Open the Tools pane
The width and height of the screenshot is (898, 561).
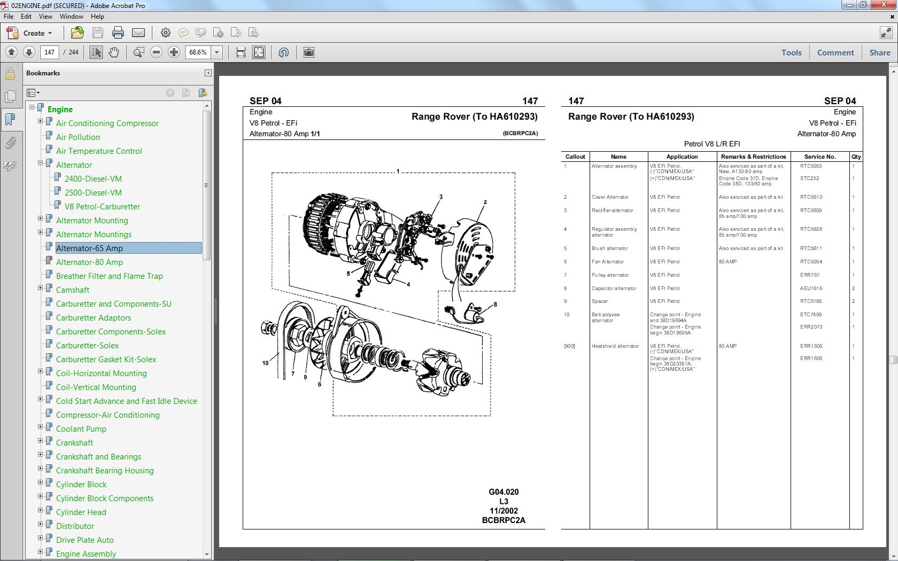[x=792, y=52]
